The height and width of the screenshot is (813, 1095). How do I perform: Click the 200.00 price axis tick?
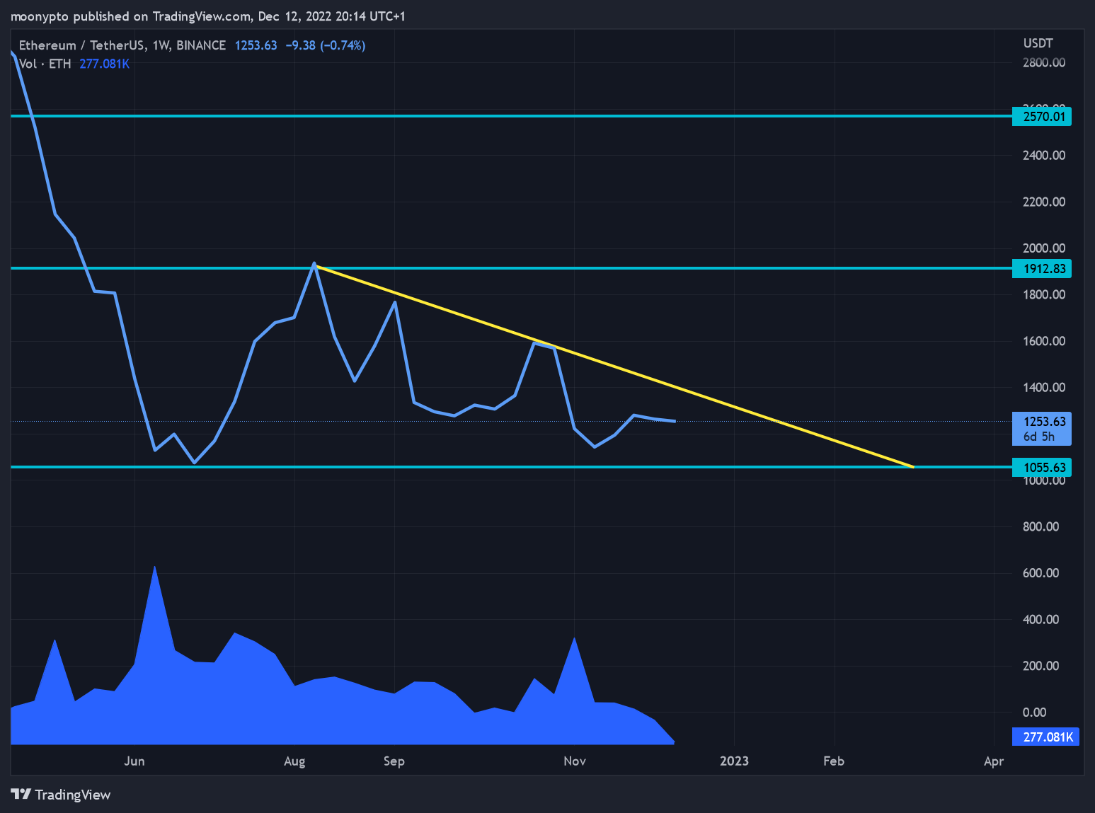[1041, 666]
